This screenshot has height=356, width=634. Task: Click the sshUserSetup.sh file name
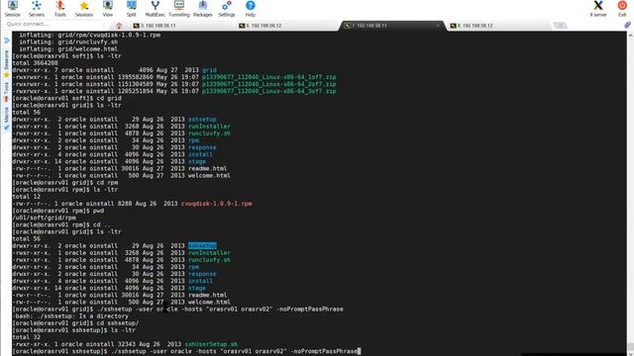tap(211, 344)
